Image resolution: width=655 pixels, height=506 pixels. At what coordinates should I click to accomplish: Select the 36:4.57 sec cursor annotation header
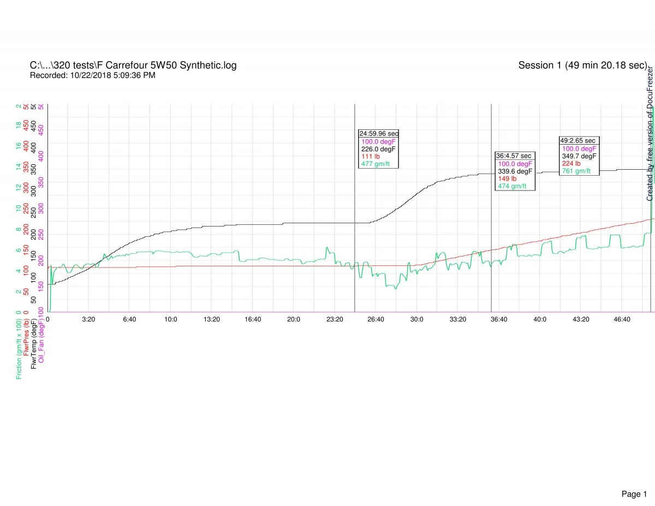[513, 156]
